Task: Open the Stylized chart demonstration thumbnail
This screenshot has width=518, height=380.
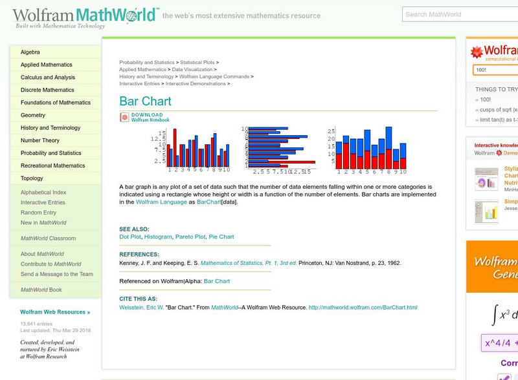Action: (486, 179)
